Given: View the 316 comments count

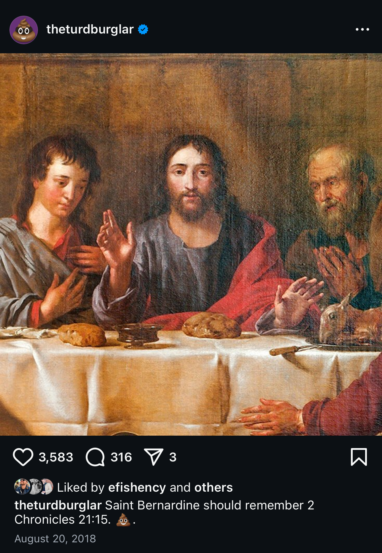Looking at the screenshot, I should (121, 457).
